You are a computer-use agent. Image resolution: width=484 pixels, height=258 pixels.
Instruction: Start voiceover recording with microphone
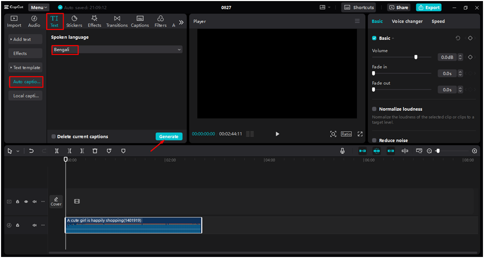tap(342, 150)
